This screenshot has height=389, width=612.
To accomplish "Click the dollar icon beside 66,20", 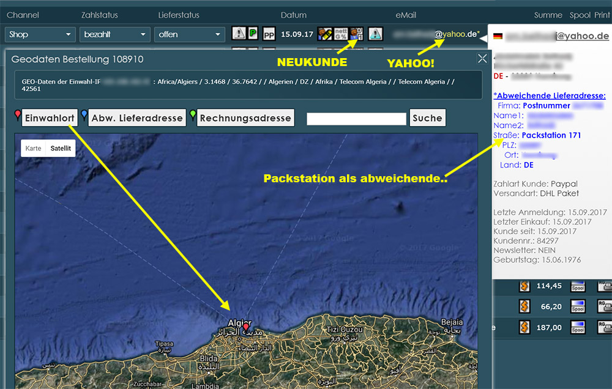I will click(524, 306).
